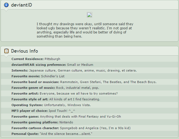Screen dimensions: 179x139
Task: Click the blue info icon beside deviantID
Action: (x=6, y=5)
